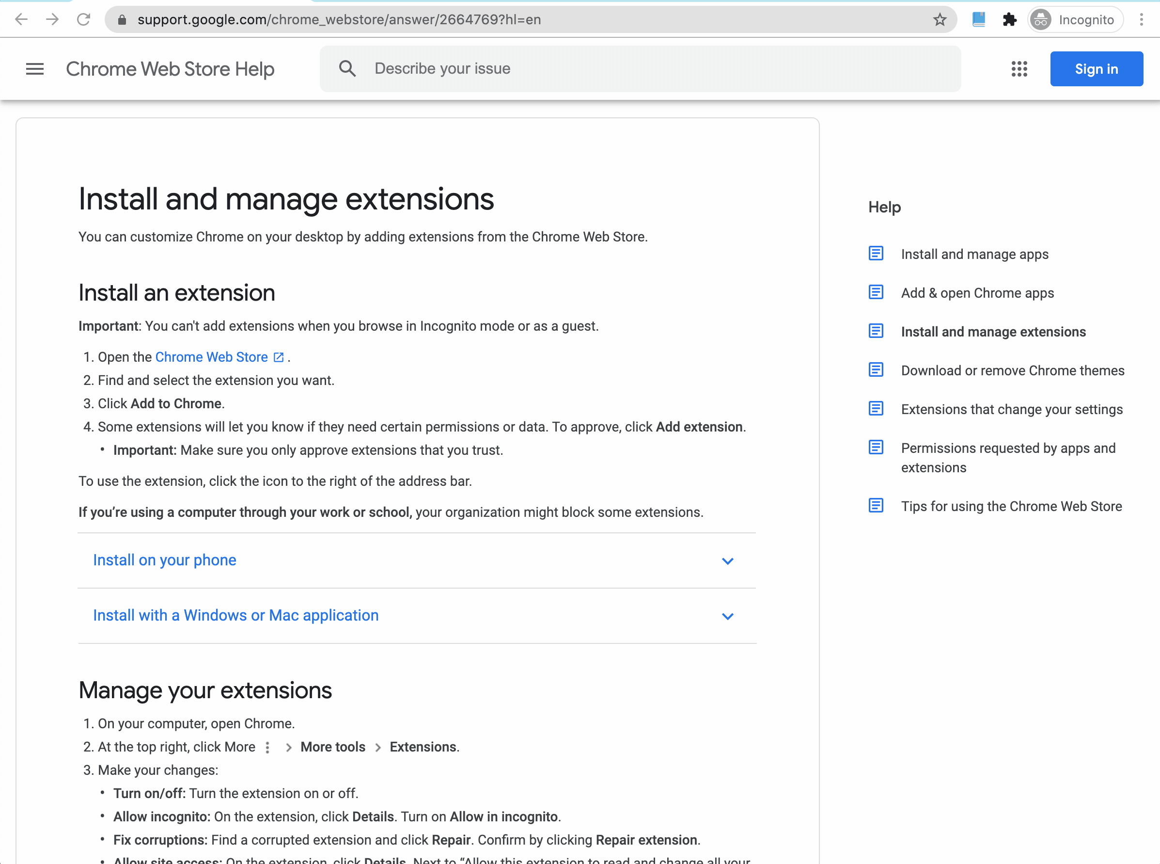Viewport: 1160px width, 864px height.
Task: Click the reload page icon in toolbar
Action: click(x=82, y=19)
